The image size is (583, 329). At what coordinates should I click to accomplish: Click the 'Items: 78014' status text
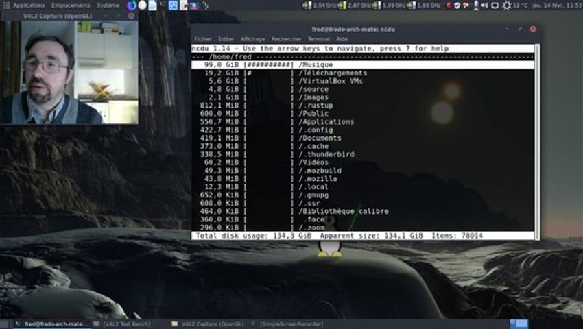coord(457,236)
